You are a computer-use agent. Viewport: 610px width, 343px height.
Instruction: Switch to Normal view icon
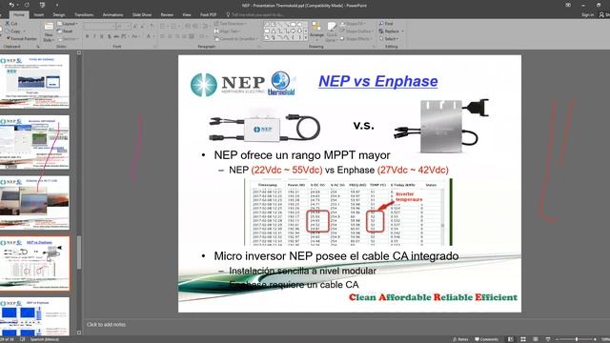[511, 339]
